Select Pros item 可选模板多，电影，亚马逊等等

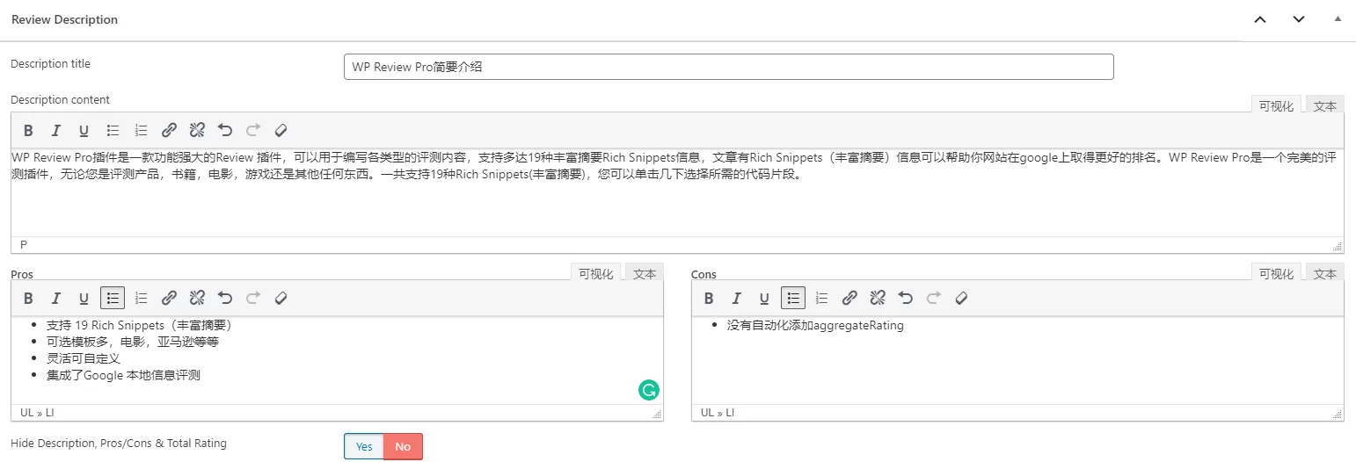click(x=132, y=342)
